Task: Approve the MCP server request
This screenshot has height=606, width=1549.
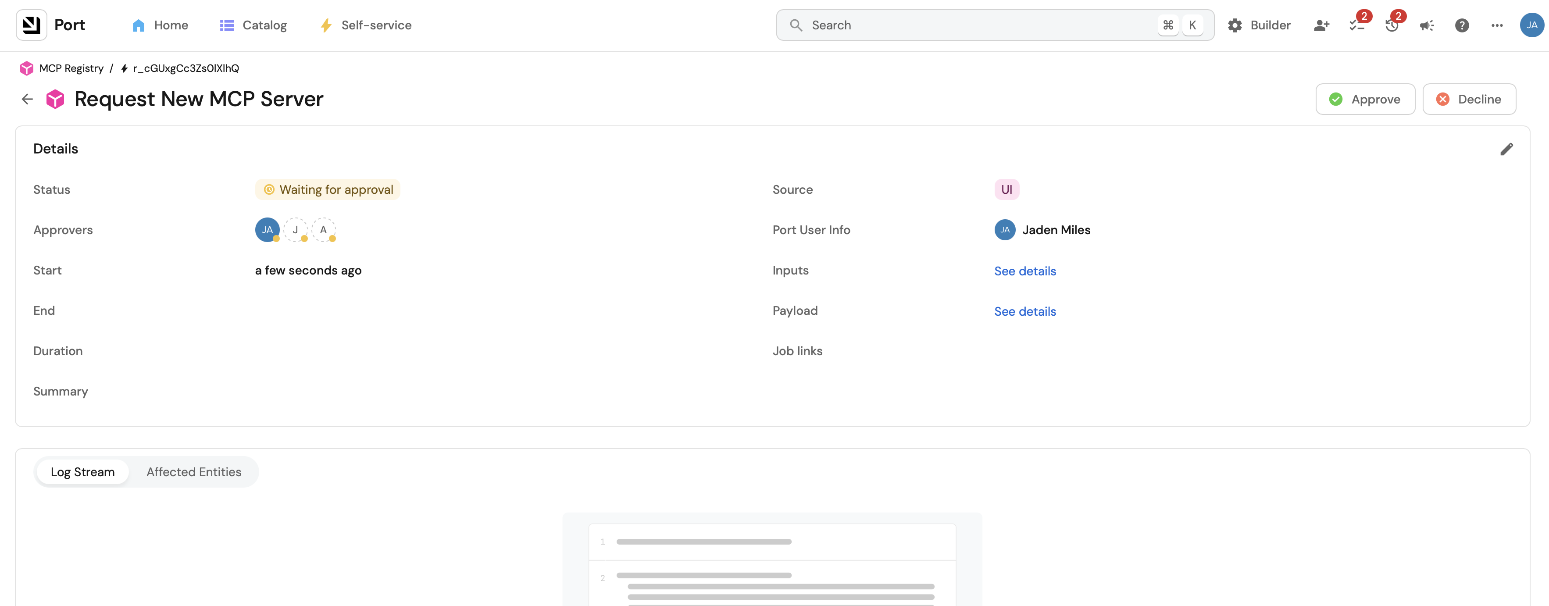Action: [x=1365, y=99]
